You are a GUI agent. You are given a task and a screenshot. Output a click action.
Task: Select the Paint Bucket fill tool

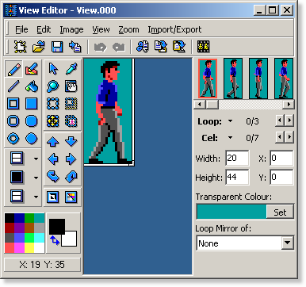click(x=32, y=86)
